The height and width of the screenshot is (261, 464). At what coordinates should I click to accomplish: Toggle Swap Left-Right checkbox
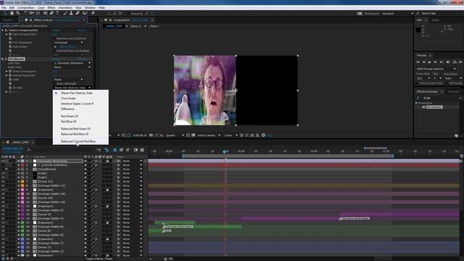pos(55,84)
